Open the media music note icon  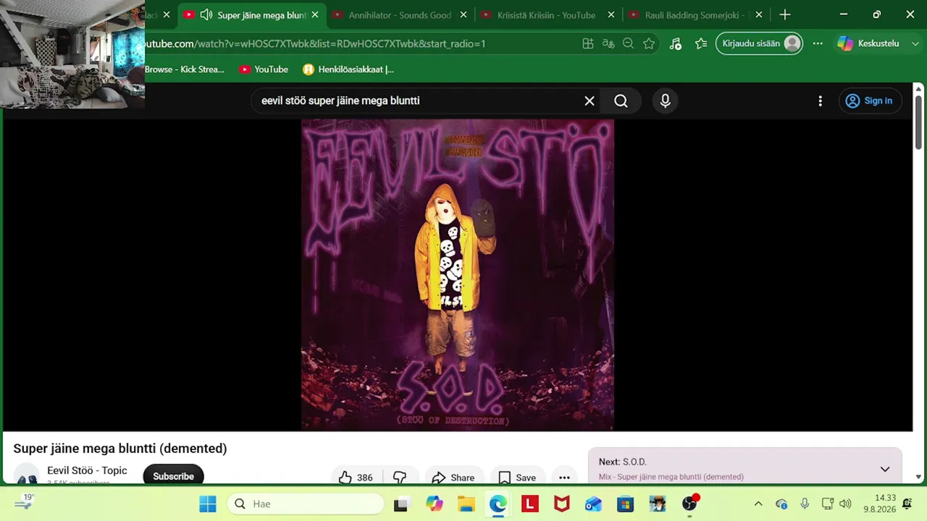[675, 43]
